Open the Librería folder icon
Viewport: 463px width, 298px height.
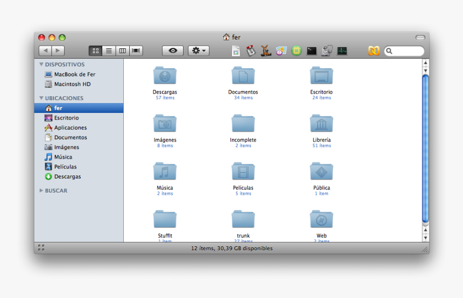point(321,123)
